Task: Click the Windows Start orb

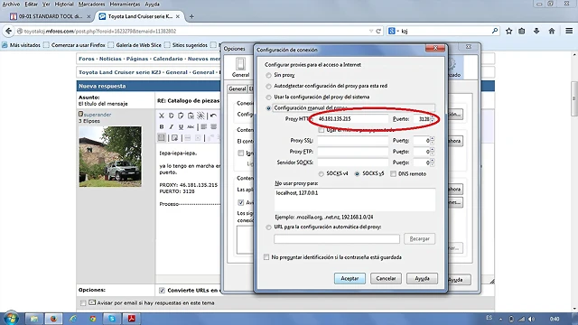Action: point(11,318)
